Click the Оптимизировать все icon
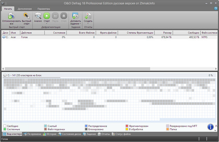The width and height of the screenshot is (219, 142). (11, 16)
